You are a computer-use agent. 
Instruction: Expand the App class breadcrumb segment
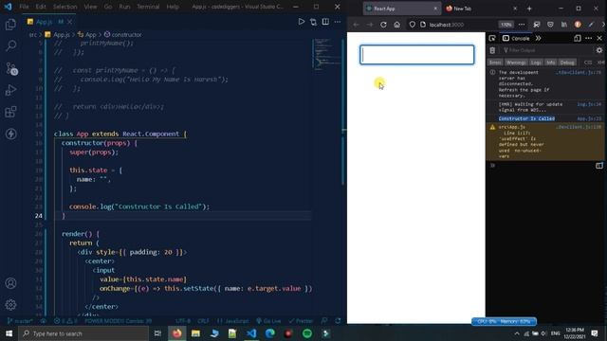[x=87, y=35]
